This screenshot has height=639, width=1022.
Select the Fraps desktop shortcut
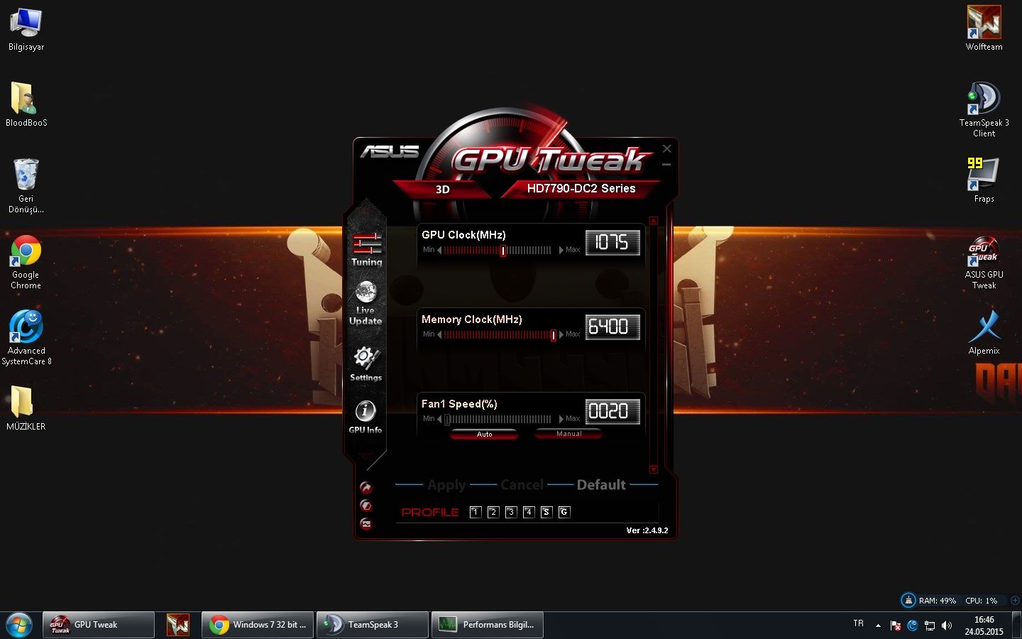click(984, 180)
